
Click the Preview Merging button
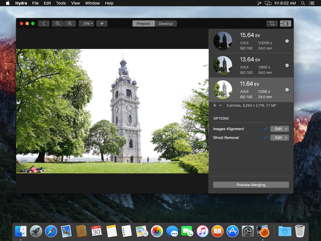pyautogui.click(x=251, y=185)
